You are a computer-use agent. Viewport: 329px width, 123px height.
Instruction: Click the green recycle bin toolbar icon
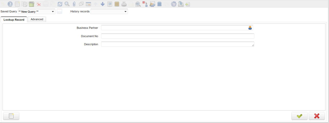32,4
